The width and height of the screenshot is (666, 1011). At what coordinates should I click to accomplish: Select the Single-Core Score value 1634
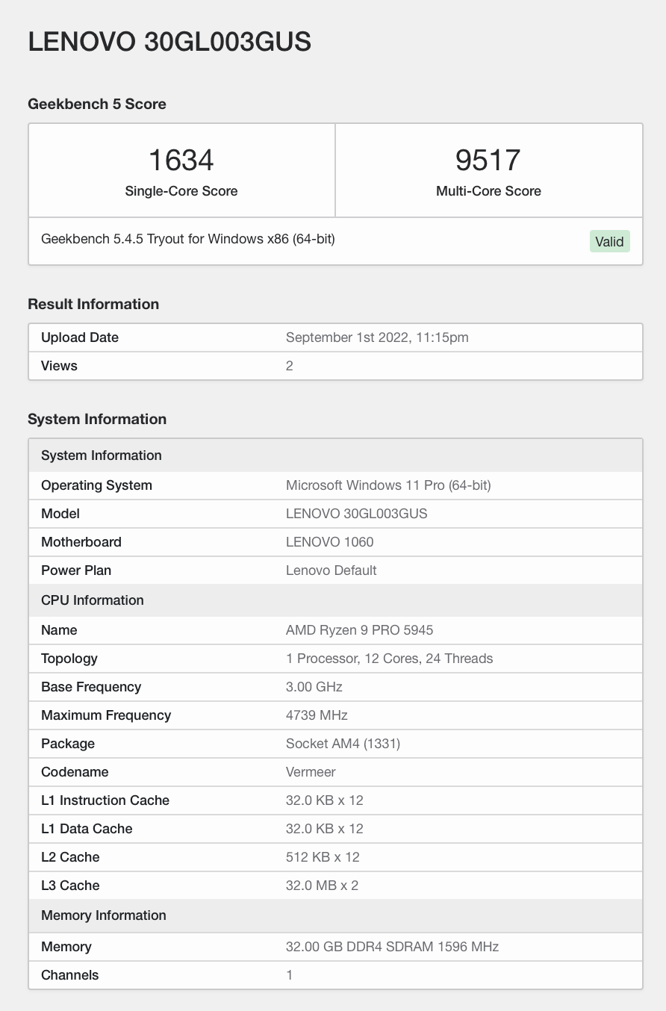[x=181, y=161]
